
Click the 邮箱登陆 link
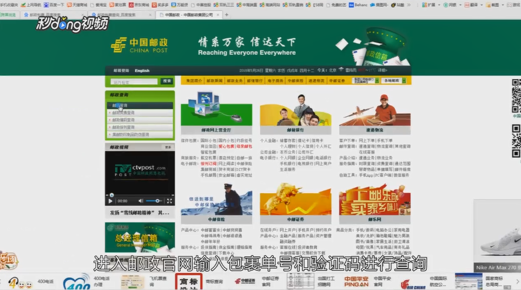[121, 71]
